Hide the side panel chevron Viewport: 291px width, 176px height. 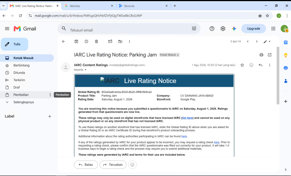click(x=286, y=170)
